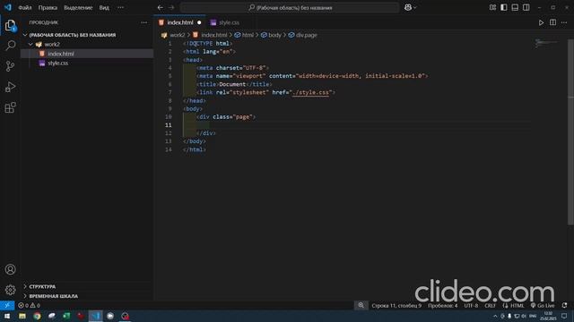This screenshot has height=322, width=574.
Task: Open the Extensions view
Action: 10,107
